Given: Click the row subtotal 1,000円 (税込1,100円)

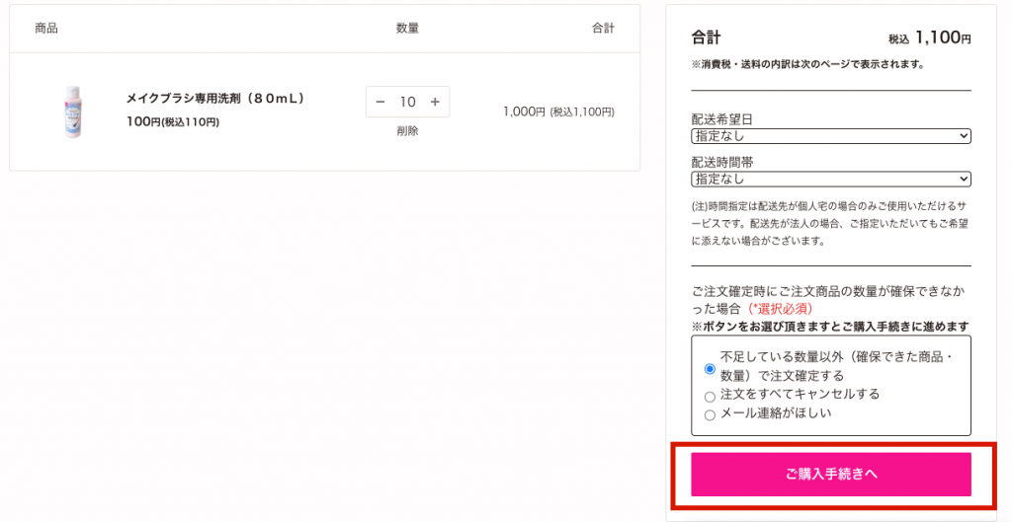Looking at the screenshot, I should (x=558, y=112).
